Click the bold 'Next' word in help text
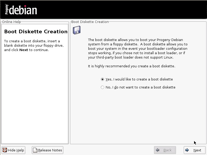The width and height of the screenshot is (207, 155). [24, 50]
